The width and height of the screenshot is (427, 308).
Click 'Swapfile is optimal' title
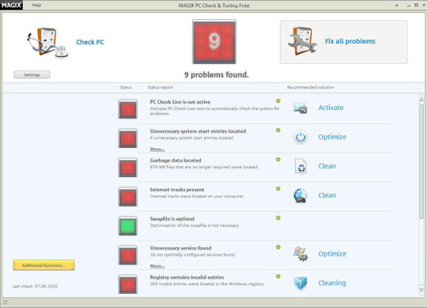(x=172, y=219)
